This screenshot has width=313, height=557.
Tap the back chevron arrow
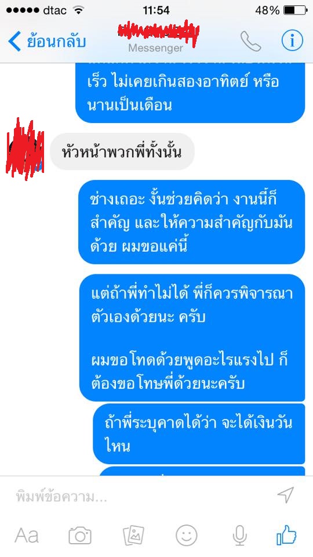coord(14,41)
